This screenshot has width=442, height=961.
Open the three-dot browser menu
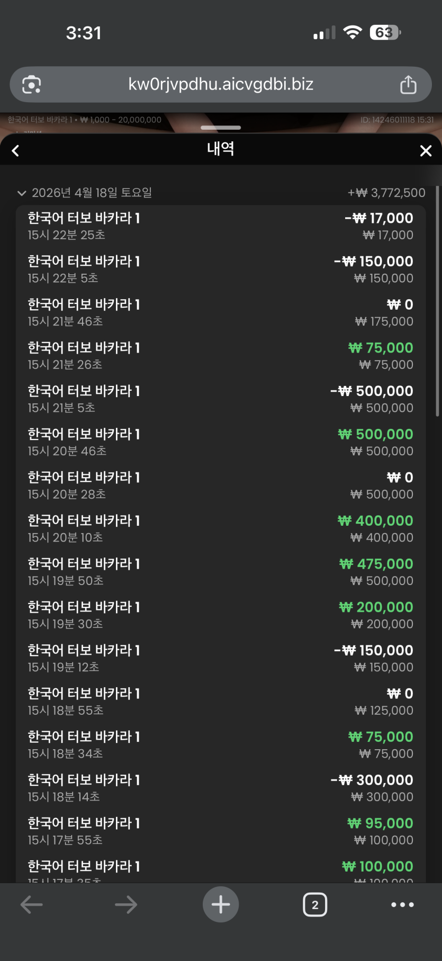pyautogui.click(x=402, y=904)
